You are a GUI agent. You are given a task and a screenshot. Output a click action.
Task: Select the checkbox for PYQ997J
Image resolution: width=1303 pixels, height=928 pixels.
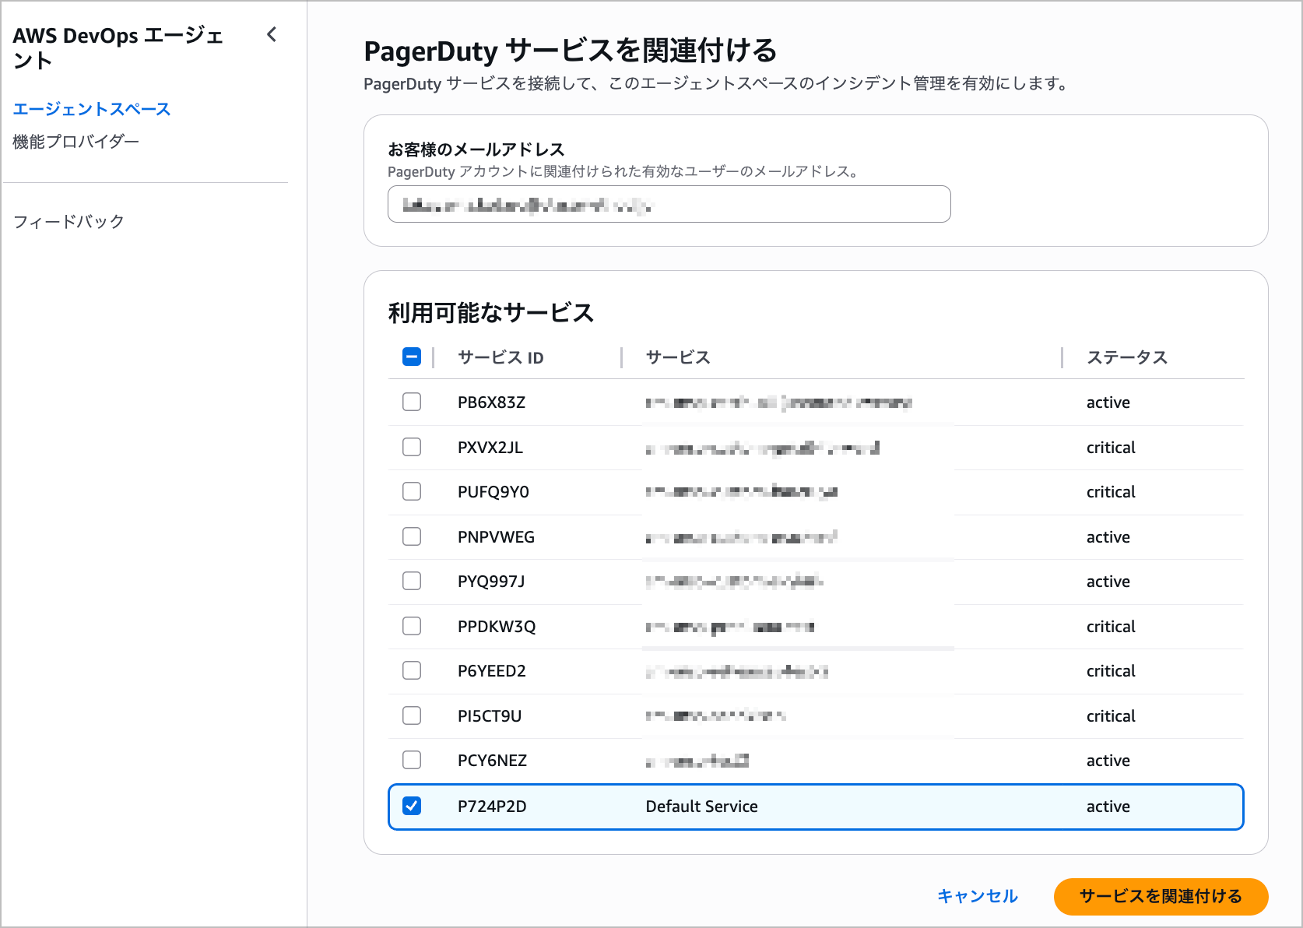pyautogui.click(x=412, y=581)
